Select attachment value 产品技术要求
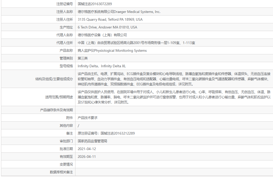 click(88, 118)
